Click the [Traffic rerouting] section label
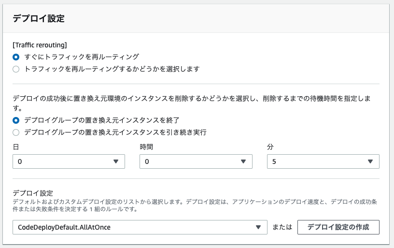394x248 pixels. (40, 44)
